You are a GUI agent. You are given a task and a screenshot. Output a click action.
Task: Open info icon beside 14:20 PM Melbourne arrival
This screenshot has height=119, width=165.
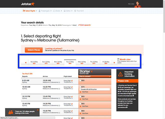click(59, 106)
